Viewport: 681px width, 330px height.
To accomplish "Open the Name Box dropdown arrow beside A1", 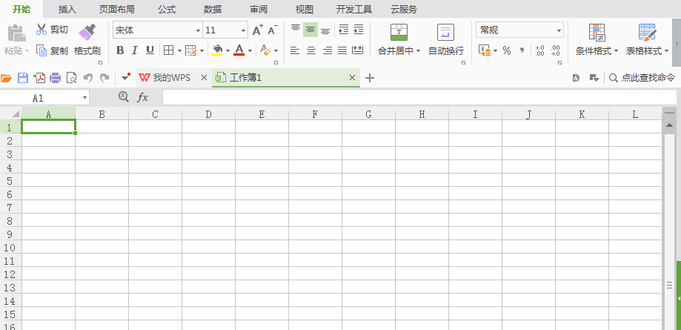I will pyautogui.click(x=85, y=98).
